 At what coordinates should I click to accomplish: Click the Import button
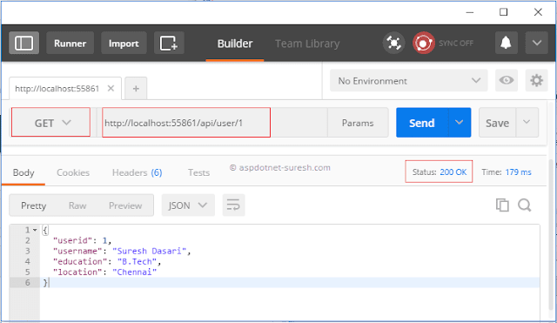coord(124,44)
